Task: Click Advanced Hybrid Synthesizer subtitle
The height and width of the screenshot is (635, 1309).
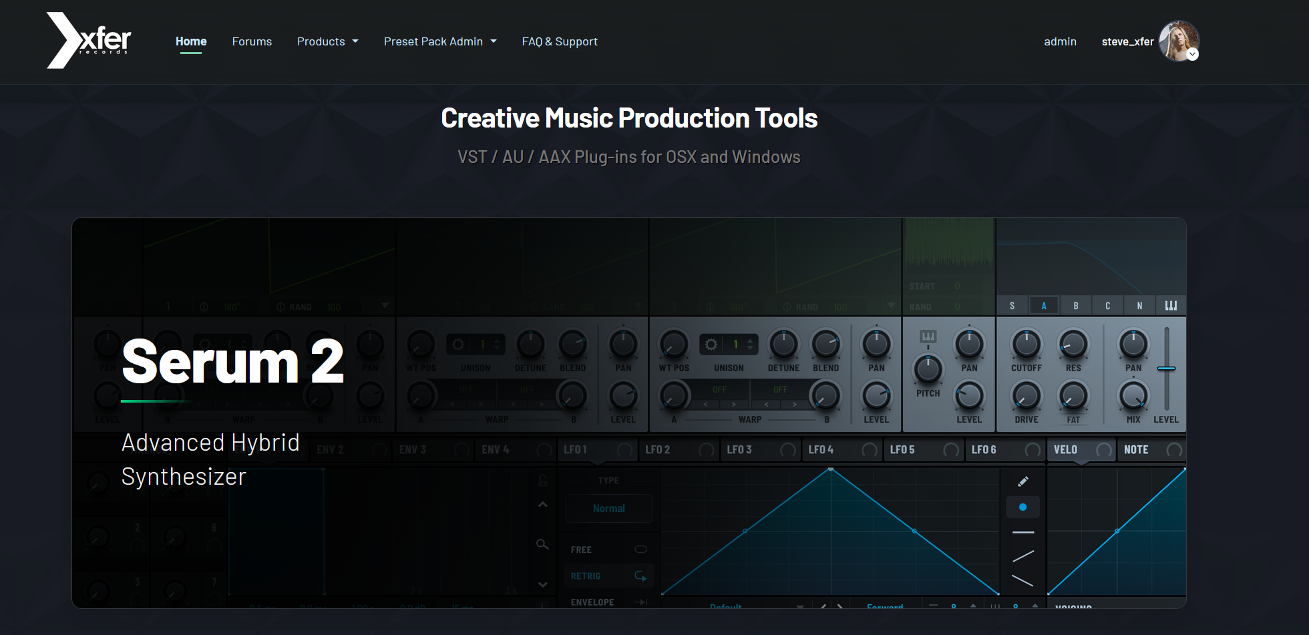Action: (x=210, y=459)
